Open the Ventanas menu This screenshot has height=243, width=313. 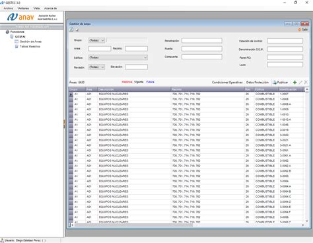point(23,9)
